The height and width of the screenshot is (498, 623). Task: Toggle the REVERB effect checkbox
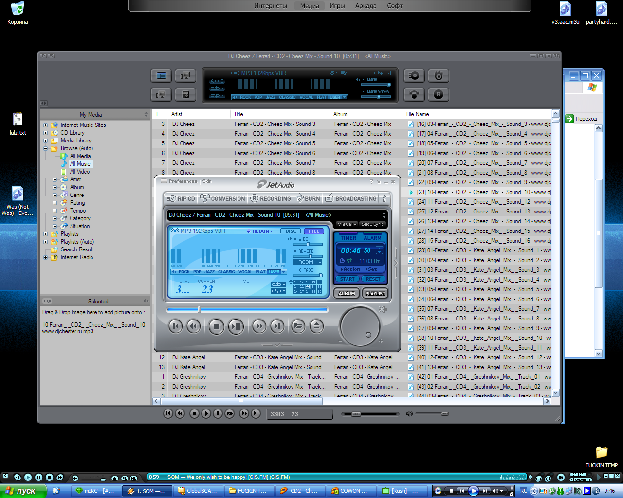click(x=295, y=251)
